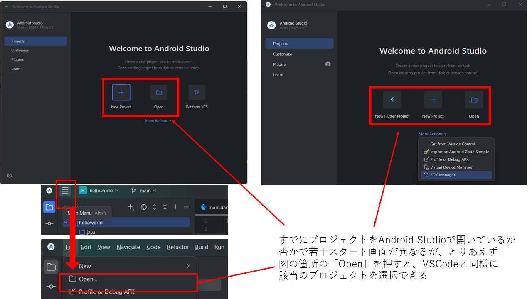Collapse the helloworld tree node chevron
The image size is (532, 299).
point(66,223)
